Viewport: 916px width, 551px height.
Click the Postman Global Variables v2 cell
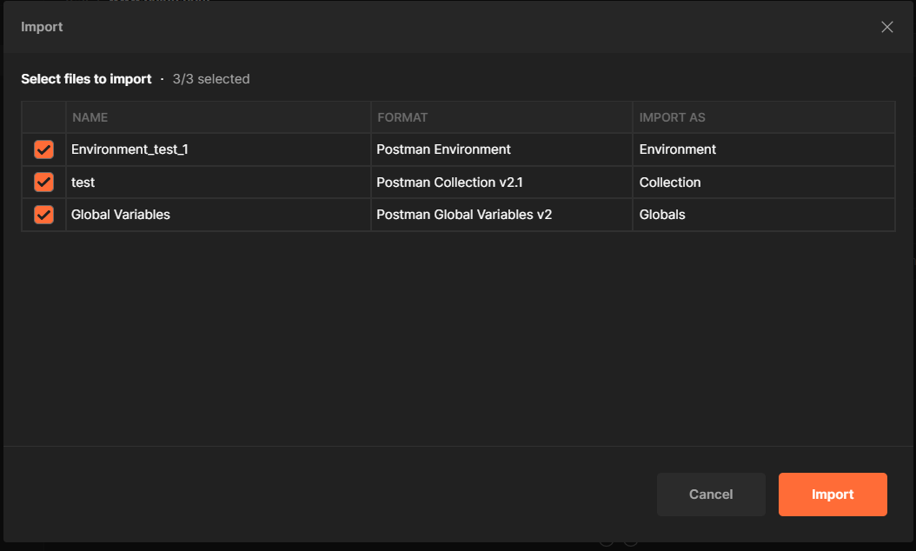coord(501,215)
